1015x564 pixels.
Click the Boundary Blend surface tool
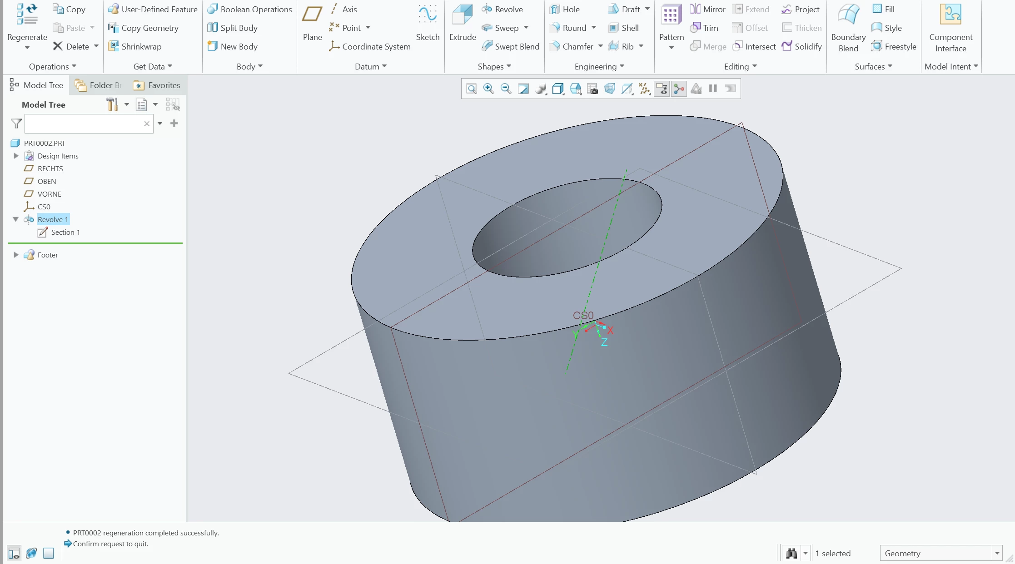tap(848, 27)
